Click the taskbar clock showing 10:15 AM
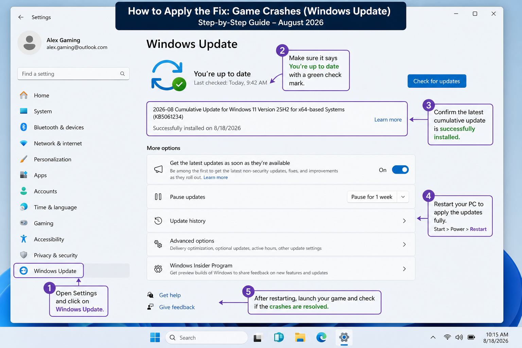This screenshot has height=348, width=522. (x=496, y=338)
